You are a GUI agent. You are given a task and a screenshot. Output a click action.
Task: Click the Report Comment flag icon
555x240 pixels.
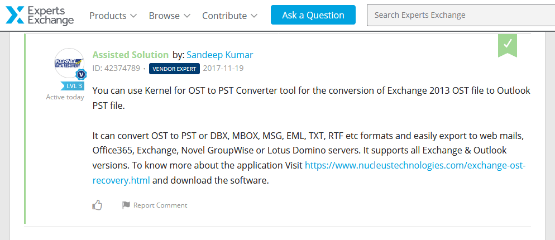pyautogui.click(x=126, y=205)
